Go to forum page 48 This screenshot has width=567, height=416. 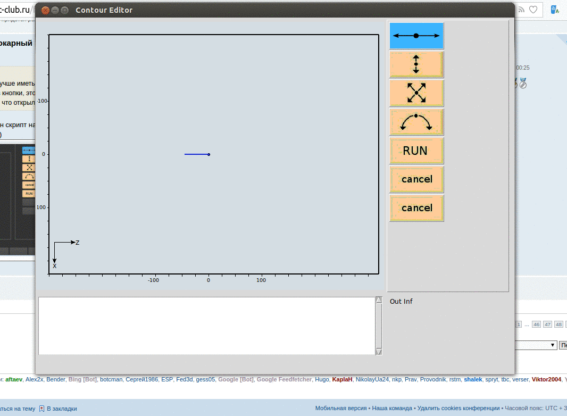point(558,325)
